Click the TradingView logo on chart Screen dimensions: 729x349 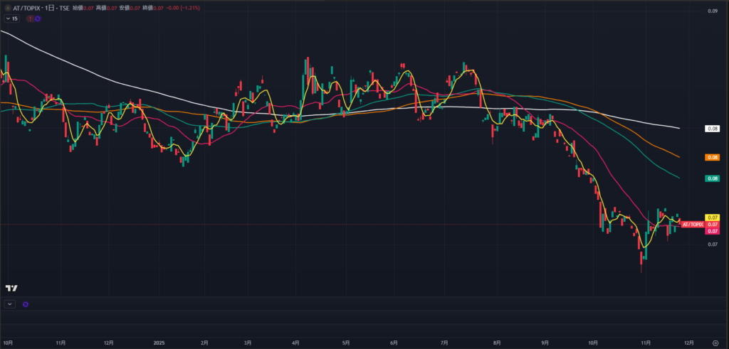click(11, 288)
